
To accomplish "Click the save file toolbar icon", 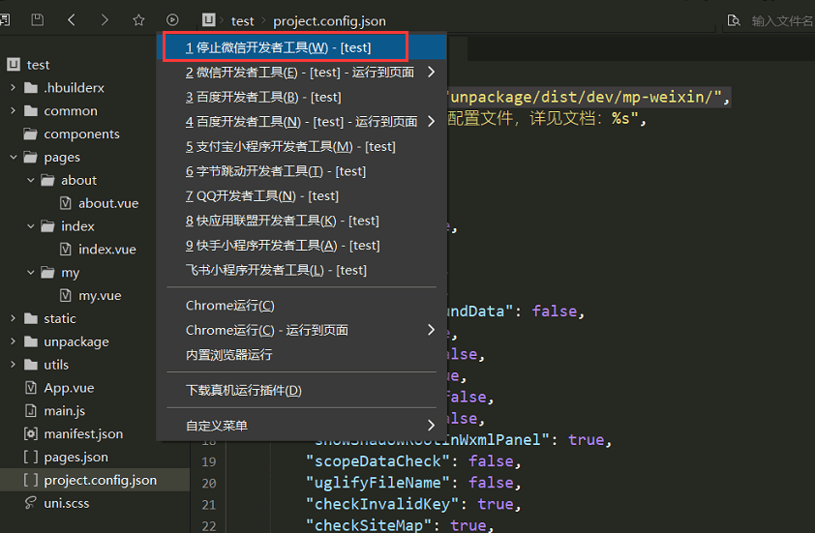I will (38, 20).
